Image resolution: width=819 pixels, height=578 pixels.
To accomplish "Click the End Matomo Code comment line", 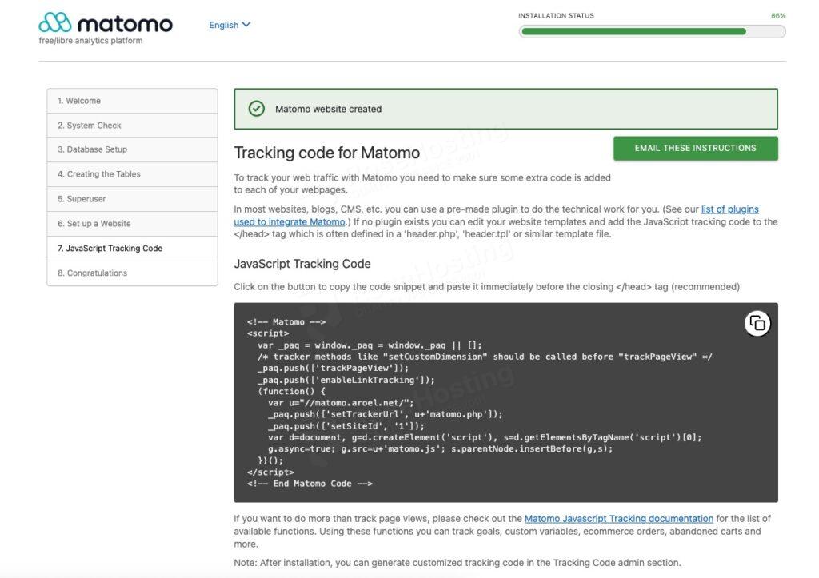I will click(310, 484).
